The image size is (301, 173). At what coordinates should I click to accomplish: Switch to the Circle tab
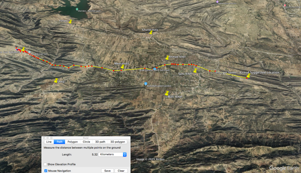[x=86, y=142]
